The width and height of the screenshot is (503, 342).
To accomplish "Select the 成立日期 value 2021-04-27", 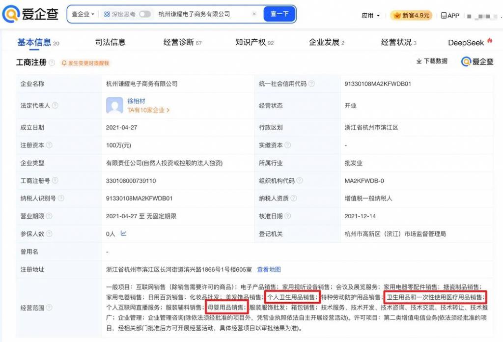I will (x=122, y=127).
